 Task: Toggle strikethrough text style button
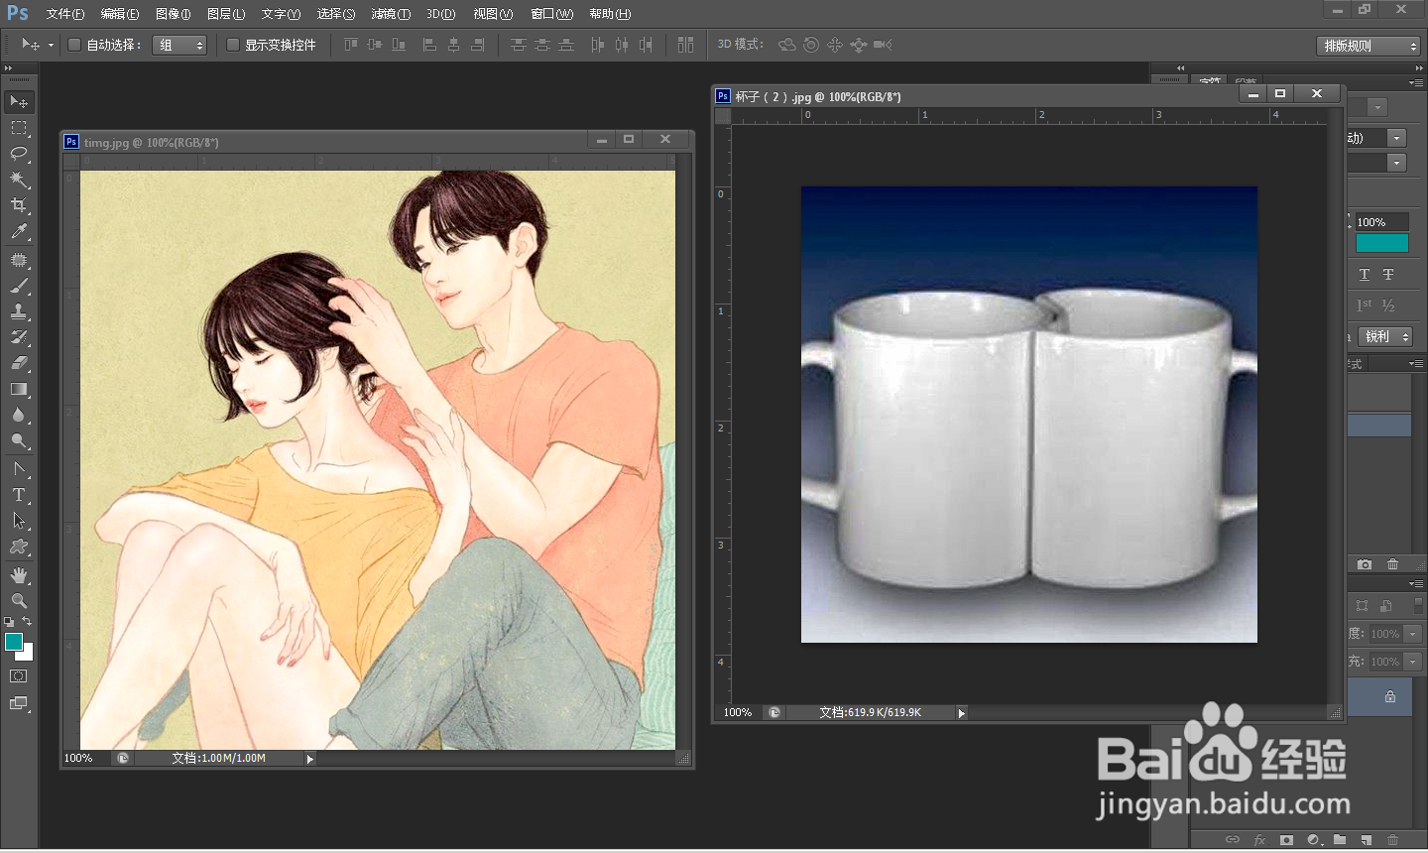click(x=1388, y=275)
